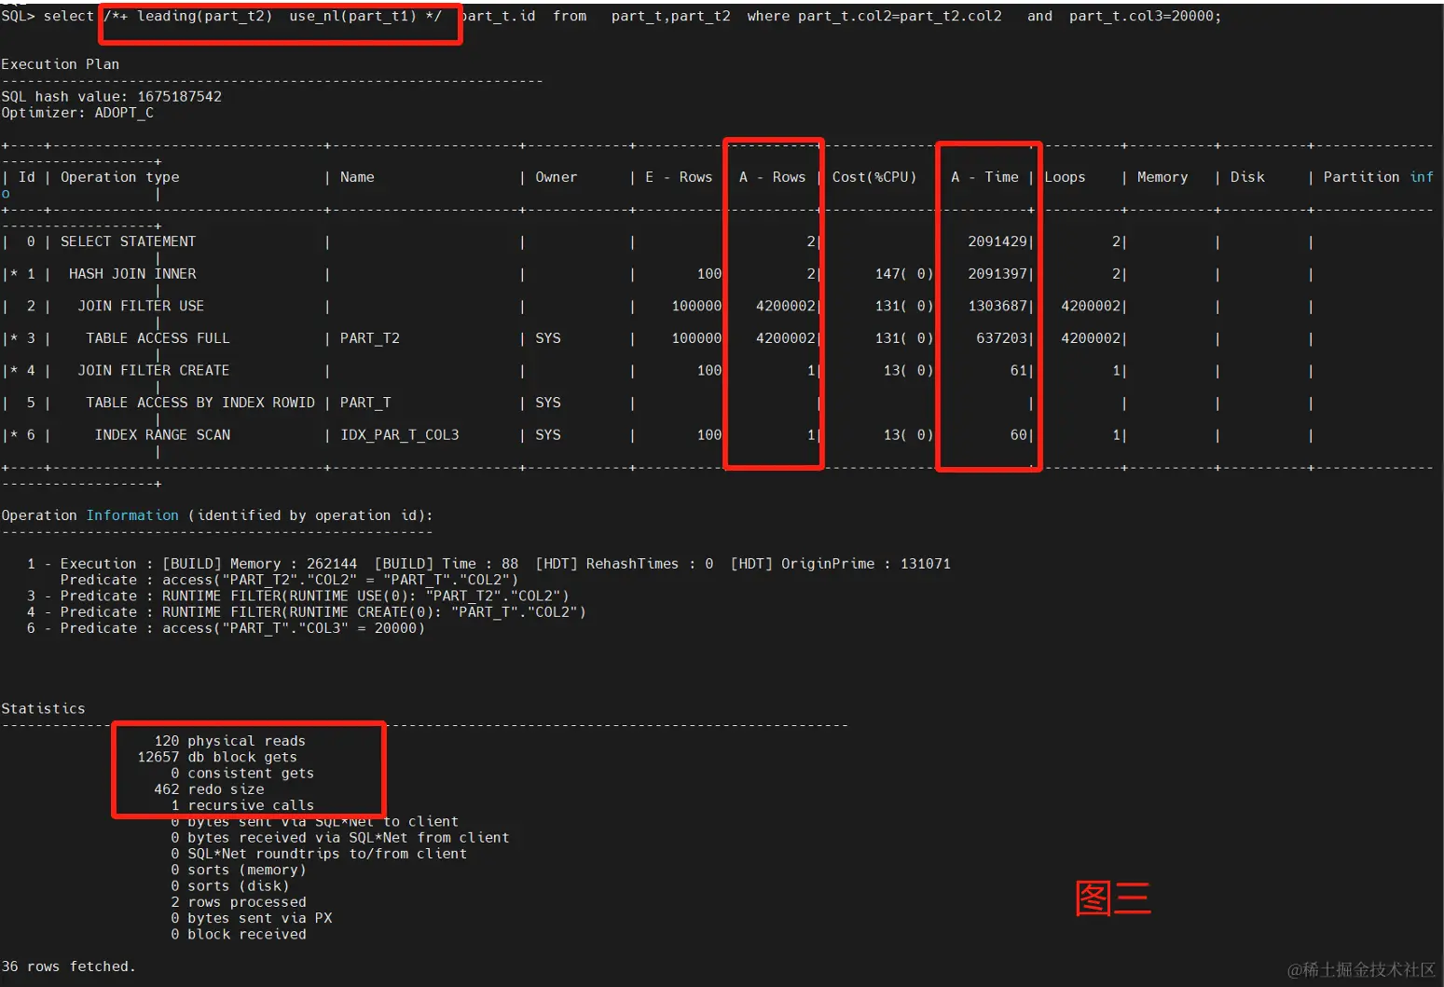Click the '12657 db block gets' statistic

pyautogui.click(x=217, y=757)
